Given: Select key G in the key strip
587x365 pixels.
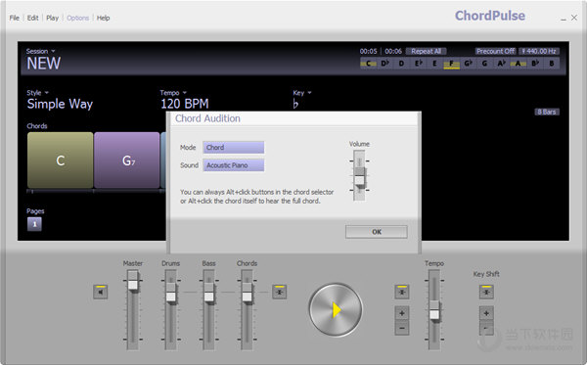Looking at the screenshot, I should [485, 64].
